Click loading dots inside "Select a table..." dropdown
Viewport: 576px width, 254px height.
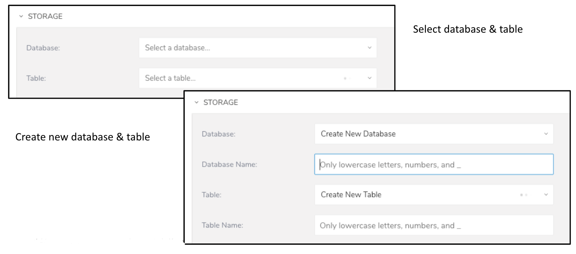tap(347, 78)
